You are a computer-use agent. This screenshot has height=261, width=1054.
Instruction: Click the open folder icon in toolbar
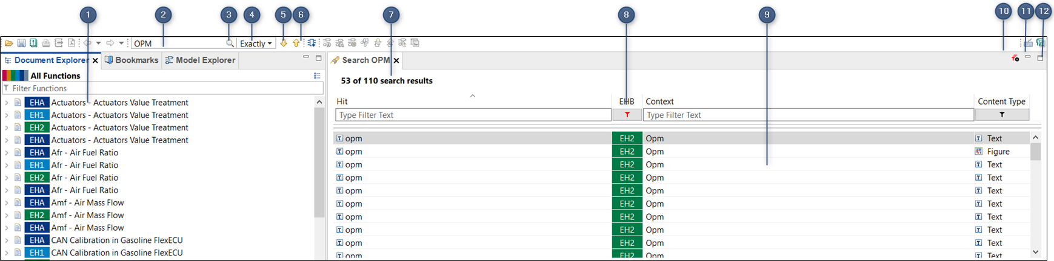pos(9,43)
